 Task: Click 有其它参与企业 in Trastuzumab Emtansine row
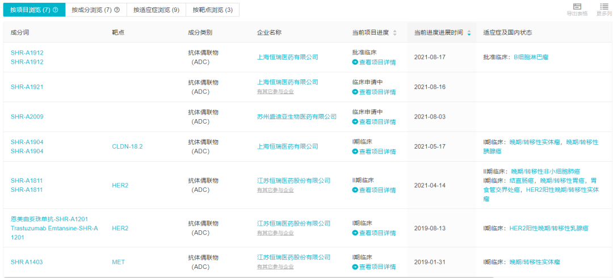275,233
